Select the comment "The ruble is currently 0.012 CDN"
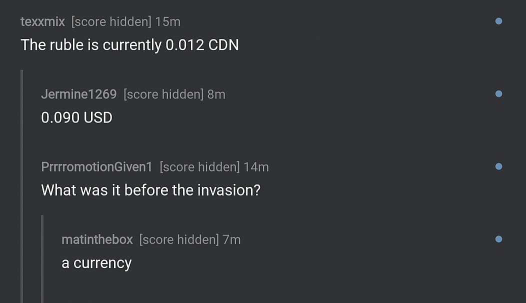Image resolution: width=526 pixels, height=303 pixels. (x=129, y=45)
